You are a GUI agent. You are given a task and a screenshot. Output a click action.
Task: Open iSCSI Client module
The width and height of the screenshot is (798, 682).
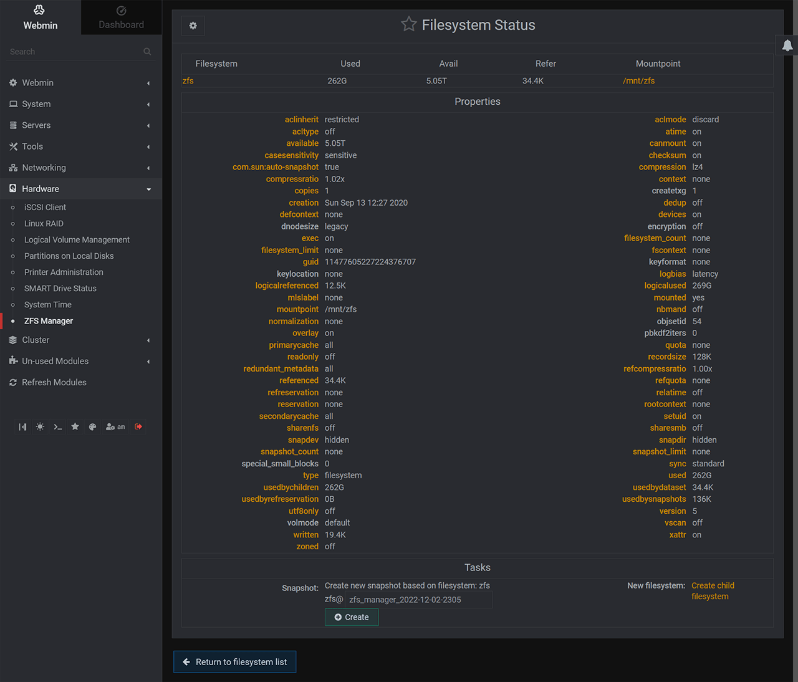coord(45,208)
